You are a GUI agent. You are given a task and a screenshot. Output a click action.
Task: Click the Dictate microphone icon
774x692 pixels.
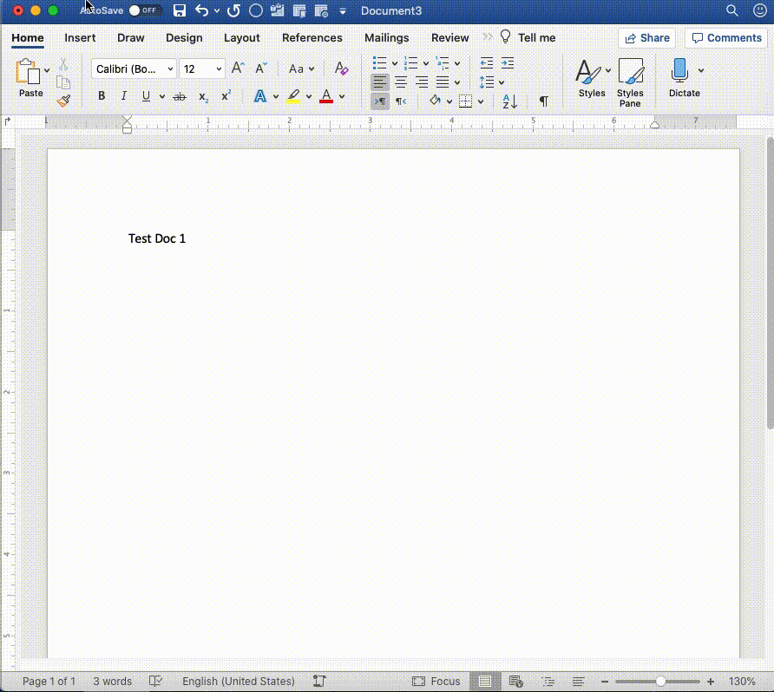(679, 70)
